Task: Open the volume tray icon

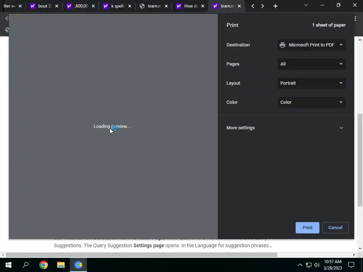Action: pos(317,265)
